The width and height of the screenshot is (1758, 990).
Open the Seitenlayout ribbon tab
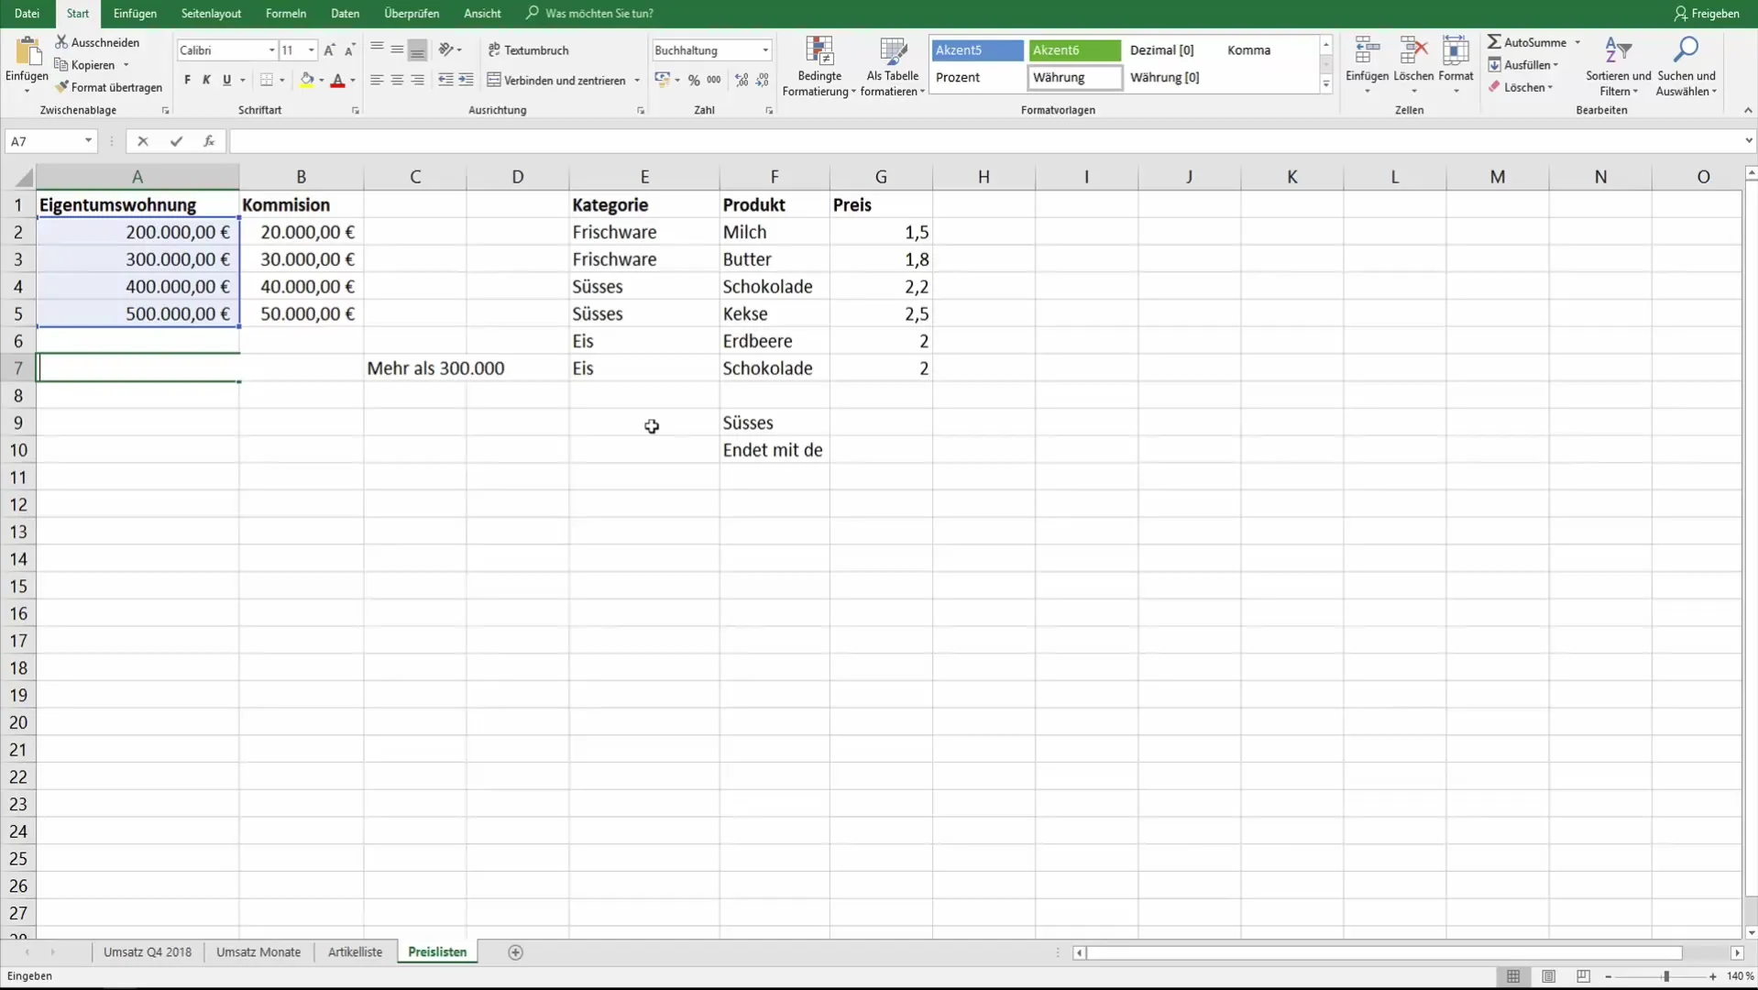(x=211, y=14)
